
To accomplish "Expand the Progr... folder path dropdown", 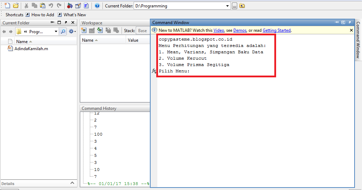I will [x=56, y=31].
